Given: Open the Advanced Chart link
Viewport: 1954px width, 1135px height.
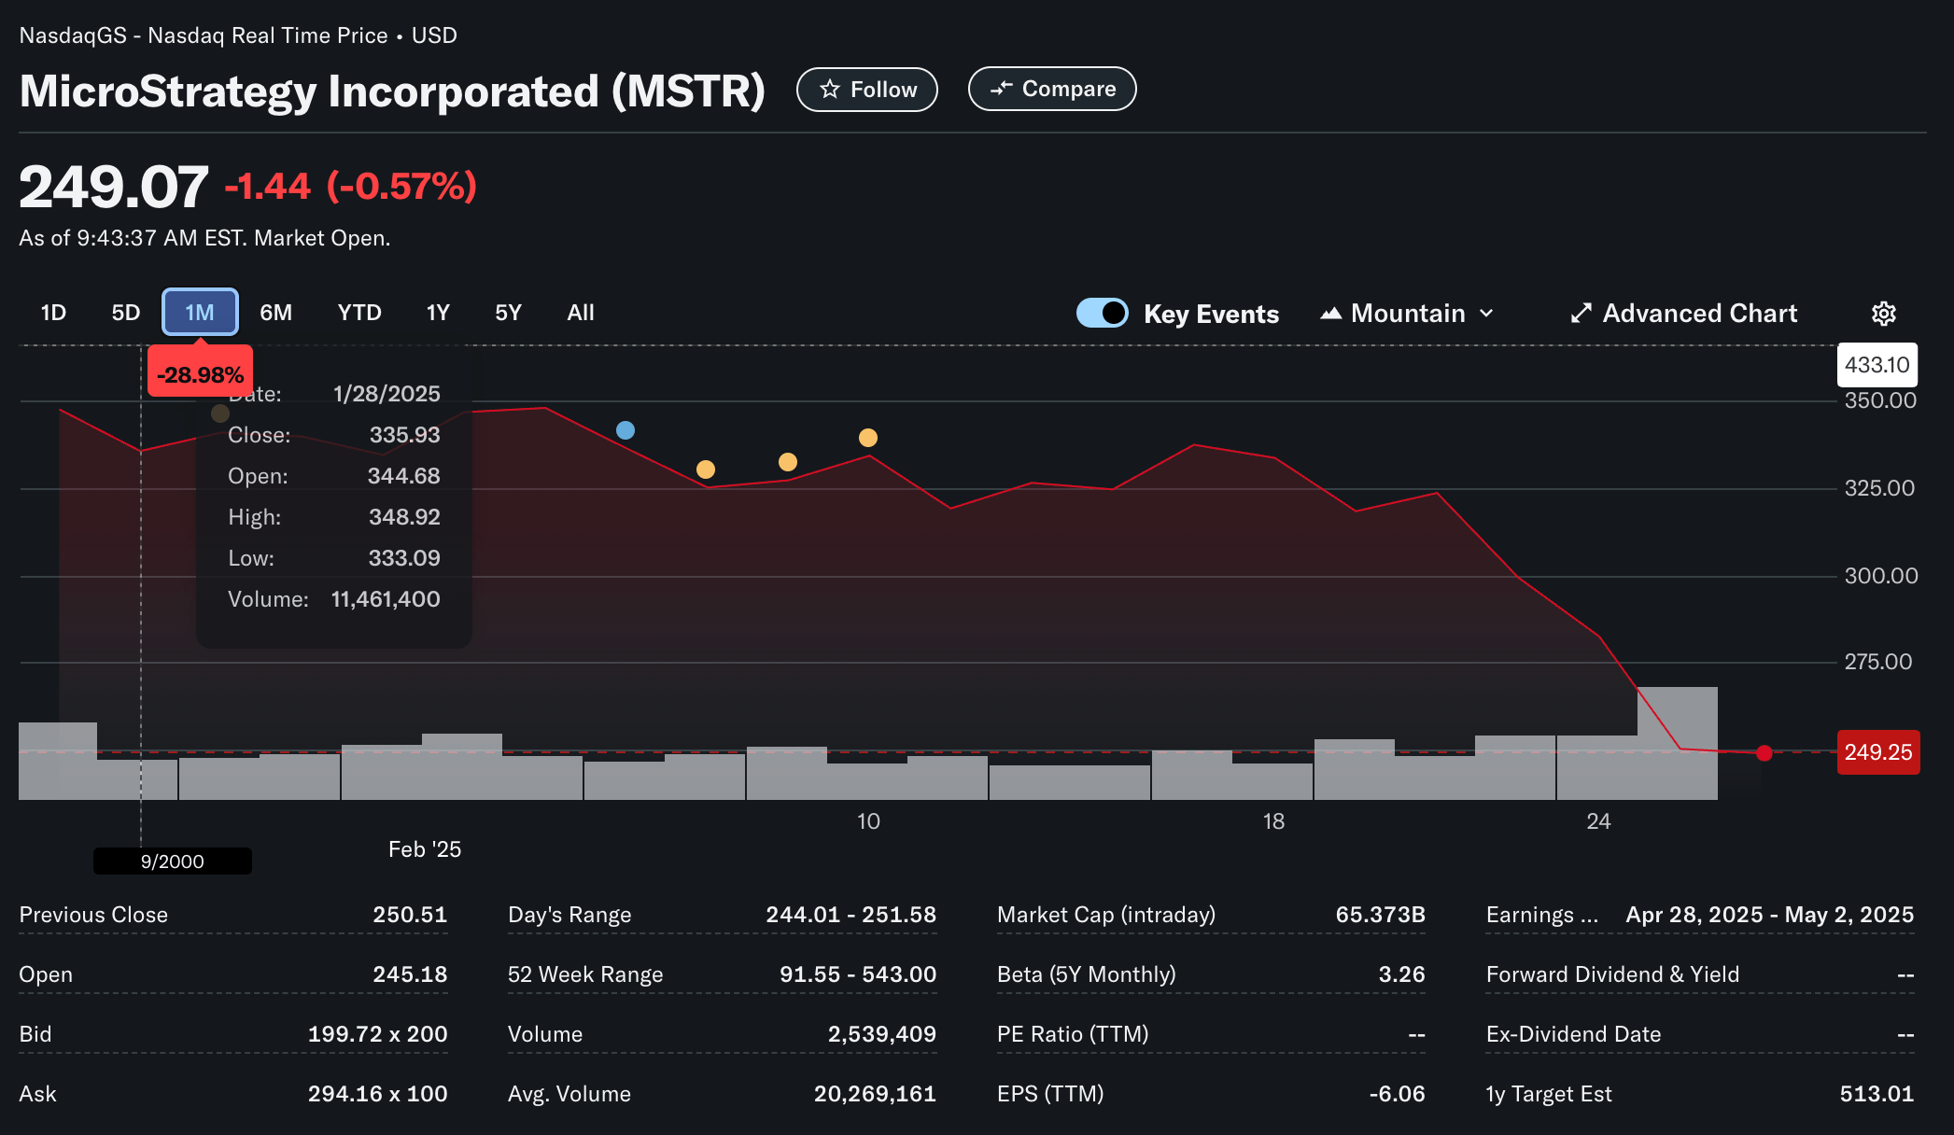Looking at the screenshot, I should 1699,314.
